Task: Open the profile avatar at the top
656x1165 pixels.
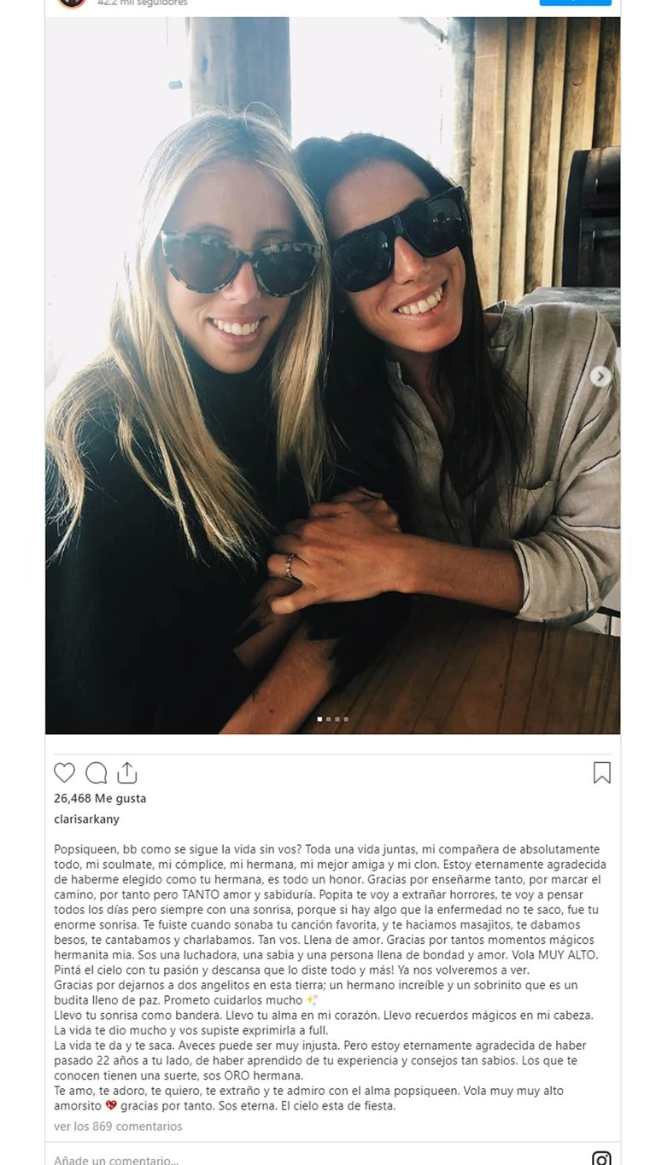Action: [x=72, y=3]
